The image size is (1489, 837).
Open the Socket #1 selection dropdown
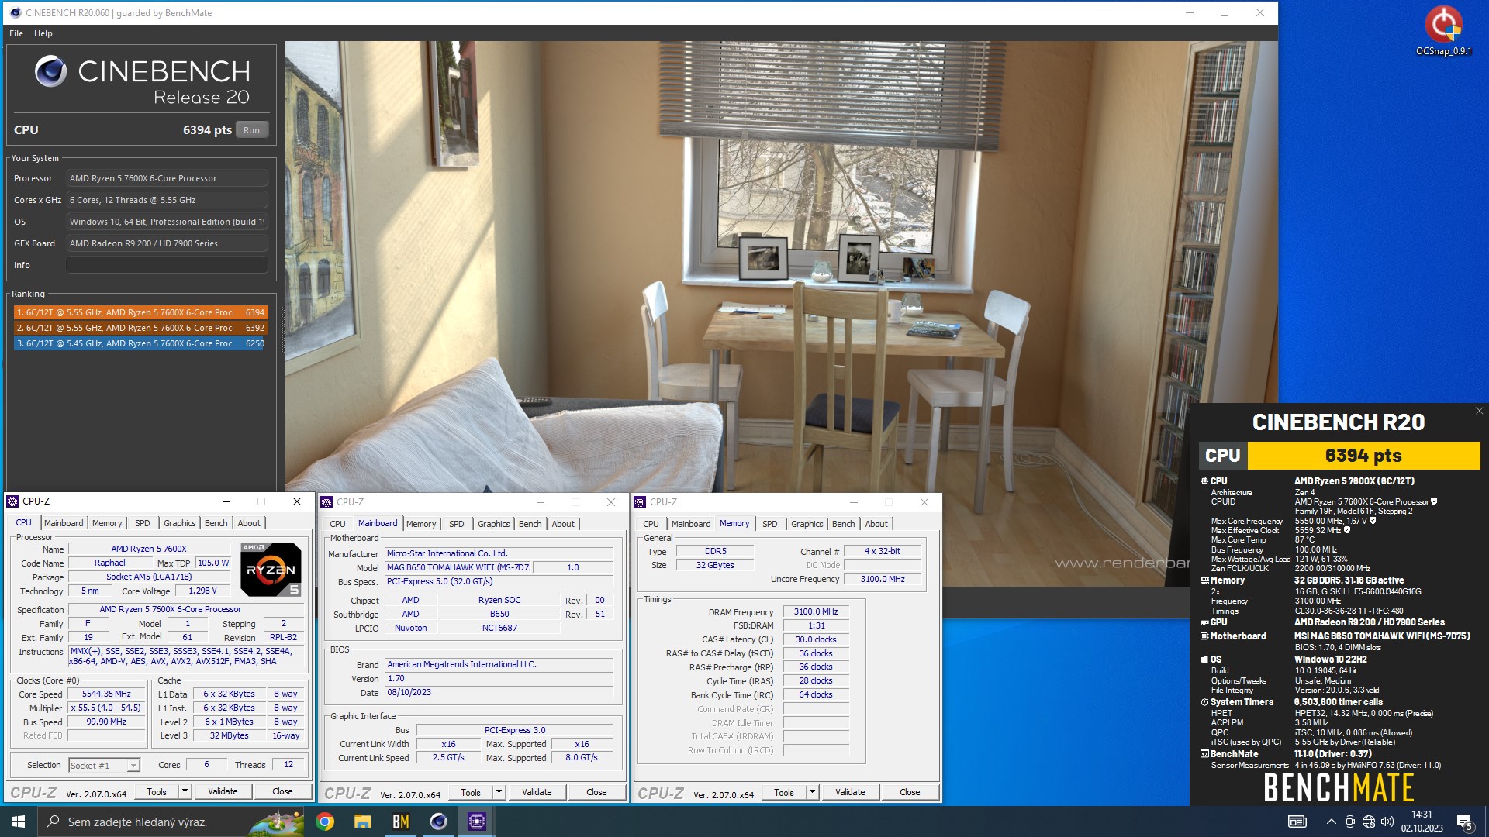coord(133,766)
